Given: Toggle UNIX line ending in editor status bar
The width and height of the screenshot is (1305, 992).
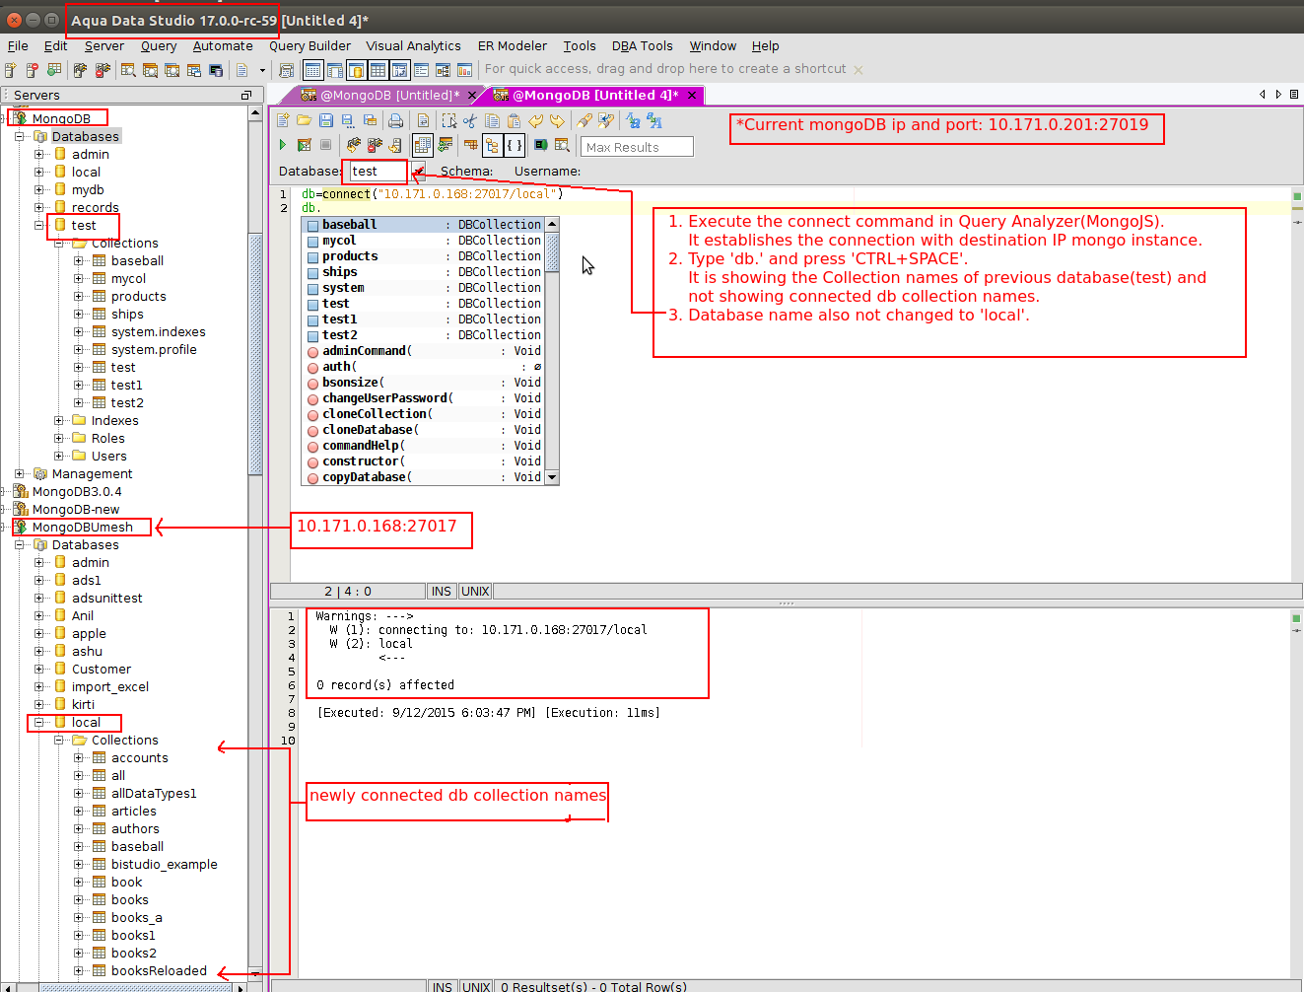Looking at the screenshot, I should pyautogui.click(x=475, y=592).
